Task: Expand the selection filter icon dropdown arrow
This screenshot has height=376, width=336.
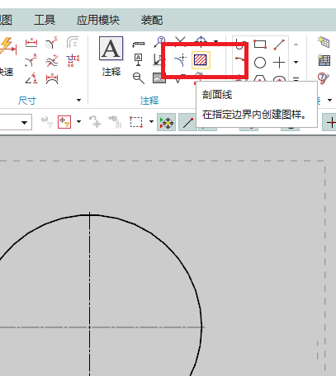Action: [x=78, y=121]
